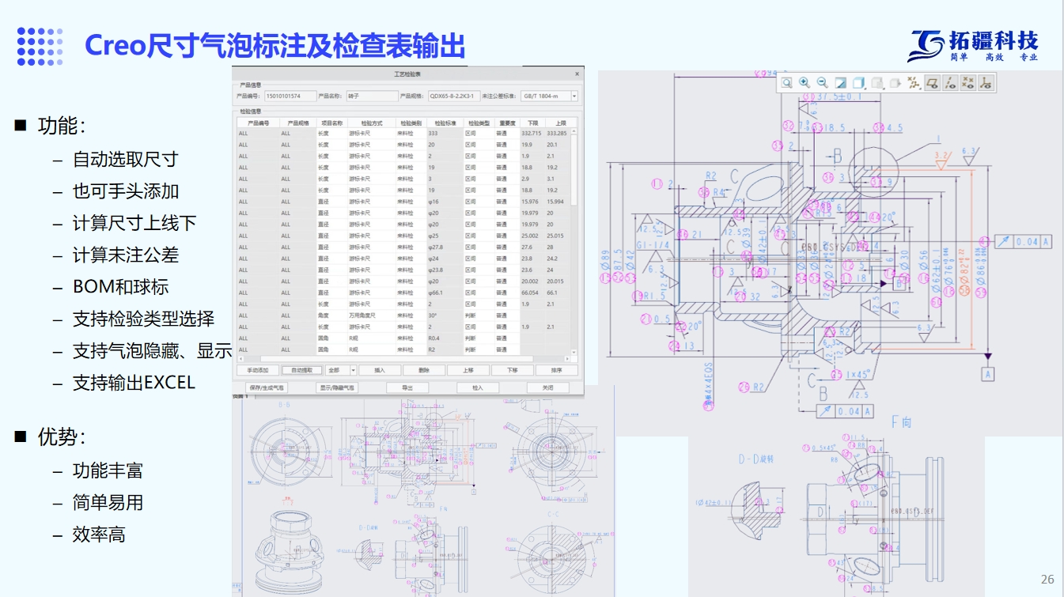1064x597 pixels.
Task: Click the 删除 button
Action: pos(424,370)
